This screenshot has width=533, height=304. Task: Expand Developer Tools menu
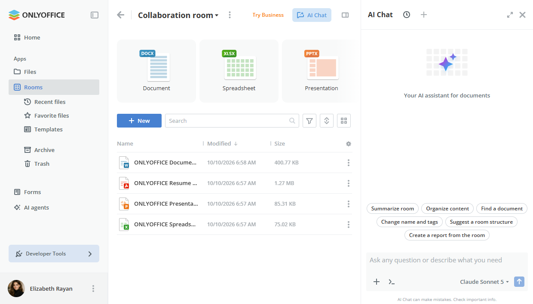(x=54, y=253)
